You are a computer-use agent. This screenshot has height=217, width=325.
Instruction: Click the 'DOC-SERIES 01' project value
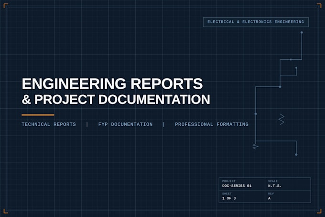[237, 186]
